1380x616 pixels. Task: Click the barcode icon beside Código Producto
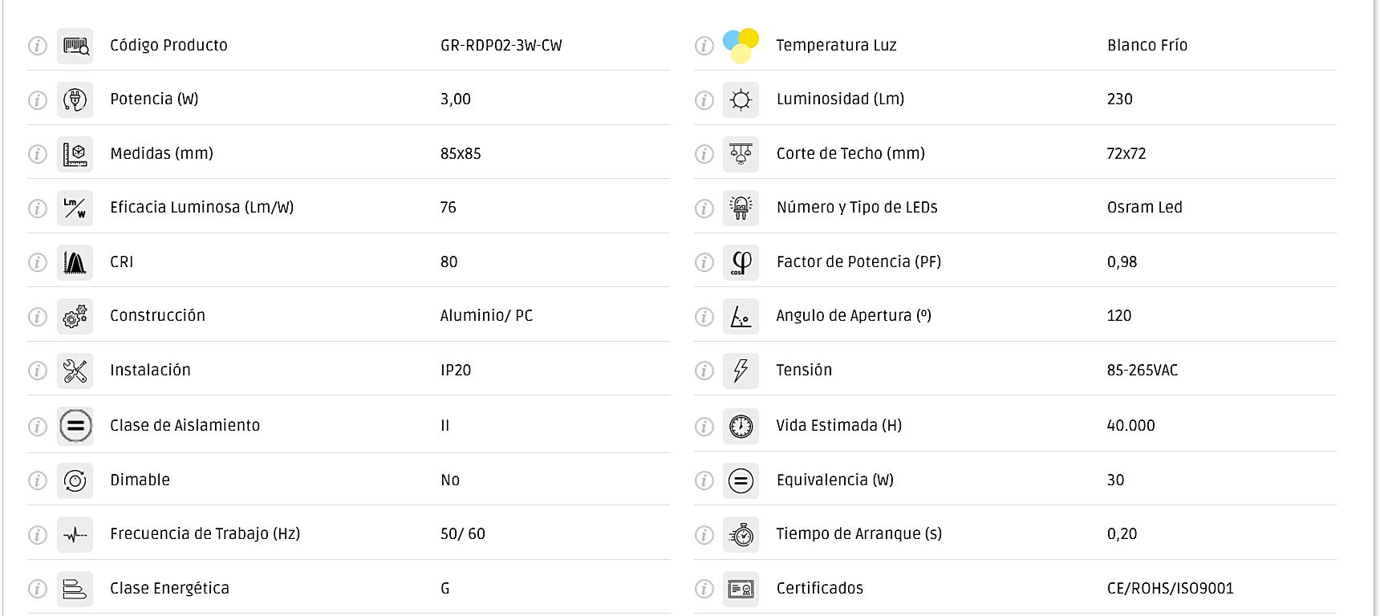(75, 46)
